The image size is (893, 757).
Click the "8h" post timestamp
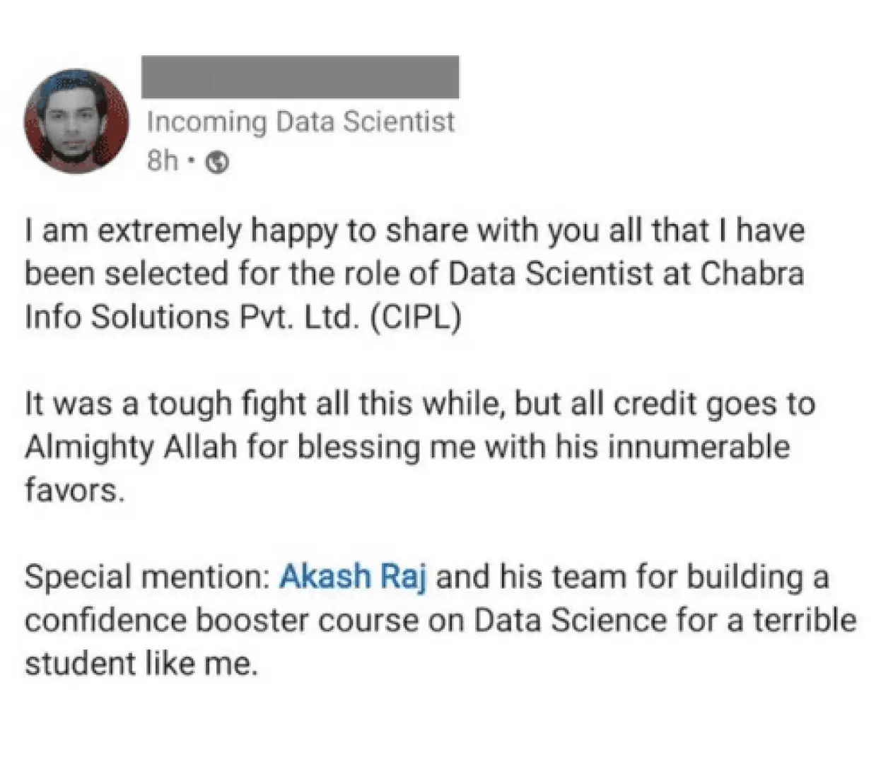(162, 163)
